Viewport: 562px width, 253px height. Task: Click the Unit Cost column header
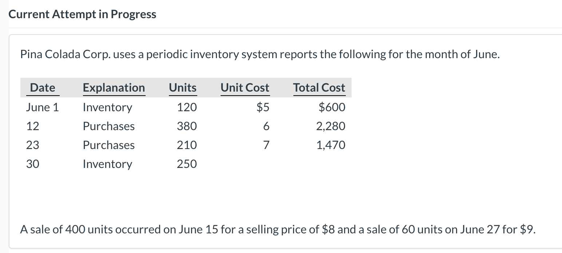[x=245, y=88]
